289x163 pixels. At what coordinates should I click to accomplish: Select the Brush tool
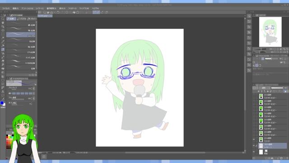point(3,53)
